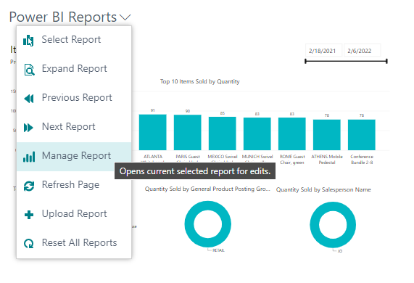Click the date range slider track

click(346, 61)
